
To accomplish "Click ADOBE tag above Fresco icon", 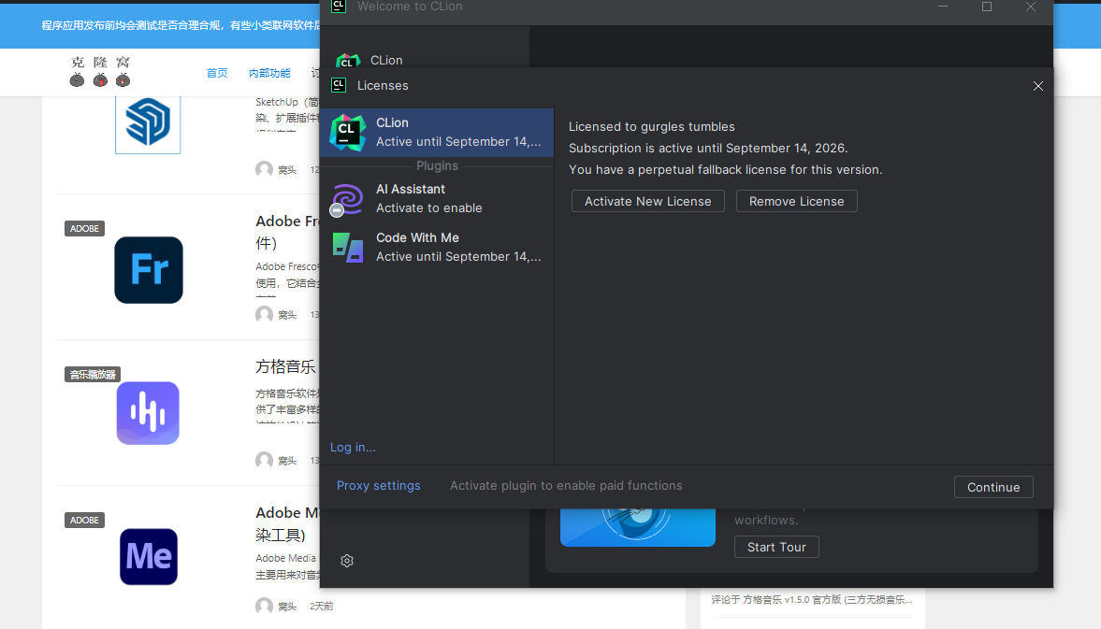I will [84, 229].
